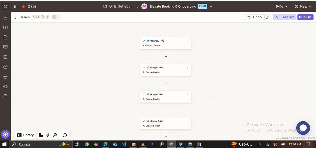
Task: Open VLC media player from taskbar
Action: (x=143, y=144)
